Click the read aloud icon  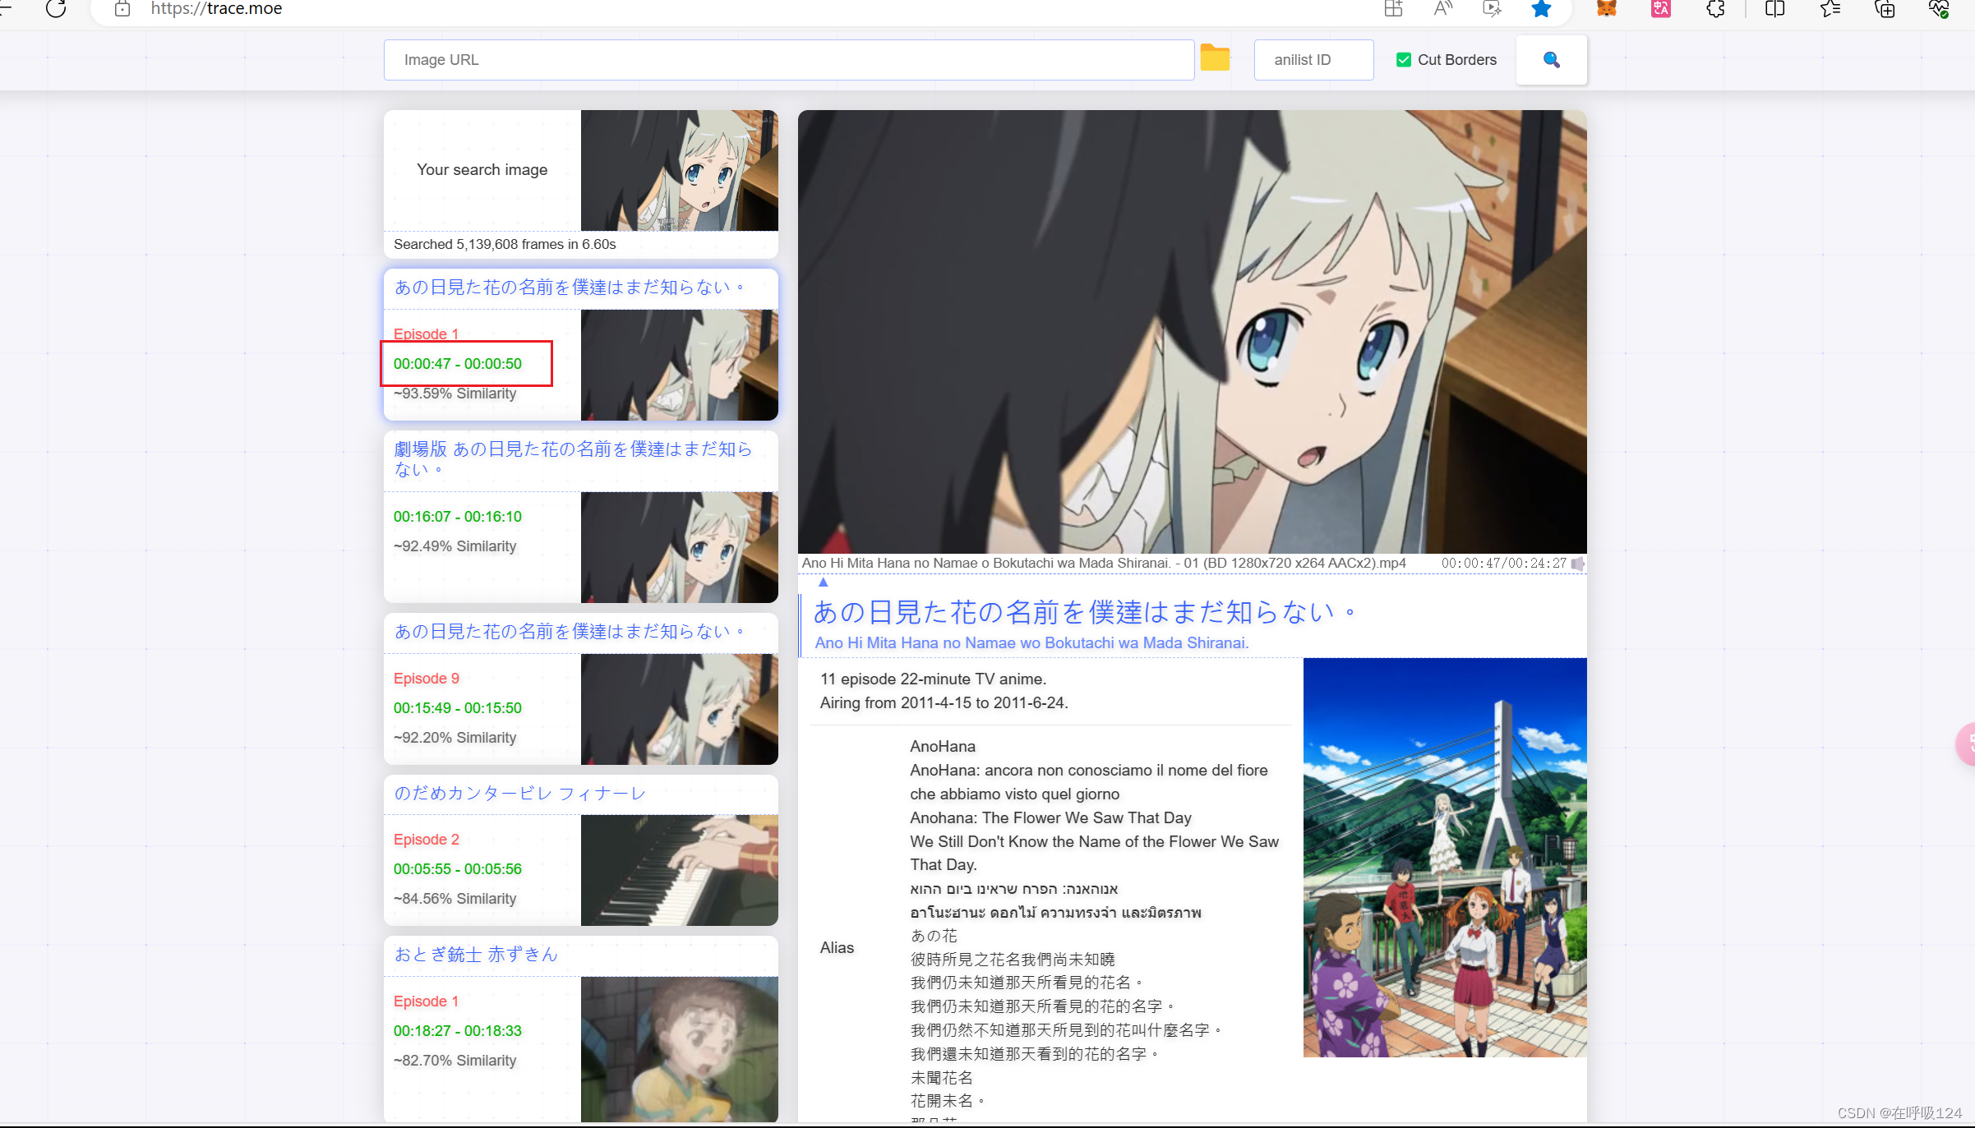click(1442, 9)
